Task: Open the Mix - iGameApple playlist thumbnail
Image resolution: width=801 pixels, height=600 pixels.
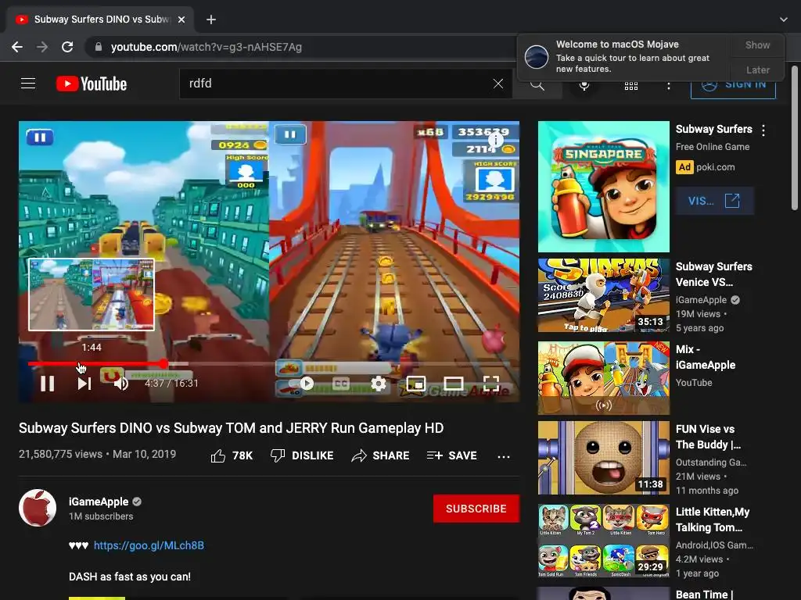Action: click(x=603, y=378)
